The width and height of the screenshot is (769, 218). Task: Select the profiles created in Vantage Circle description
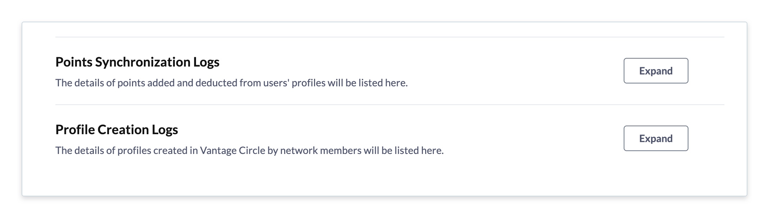coord(249,151)
